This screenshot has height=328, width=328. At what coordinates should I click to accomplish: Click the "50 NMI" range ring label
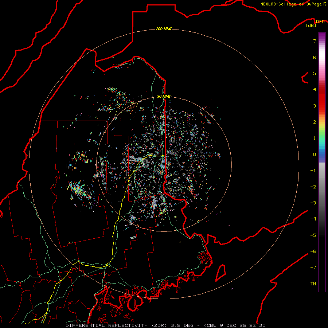point(164,96)
